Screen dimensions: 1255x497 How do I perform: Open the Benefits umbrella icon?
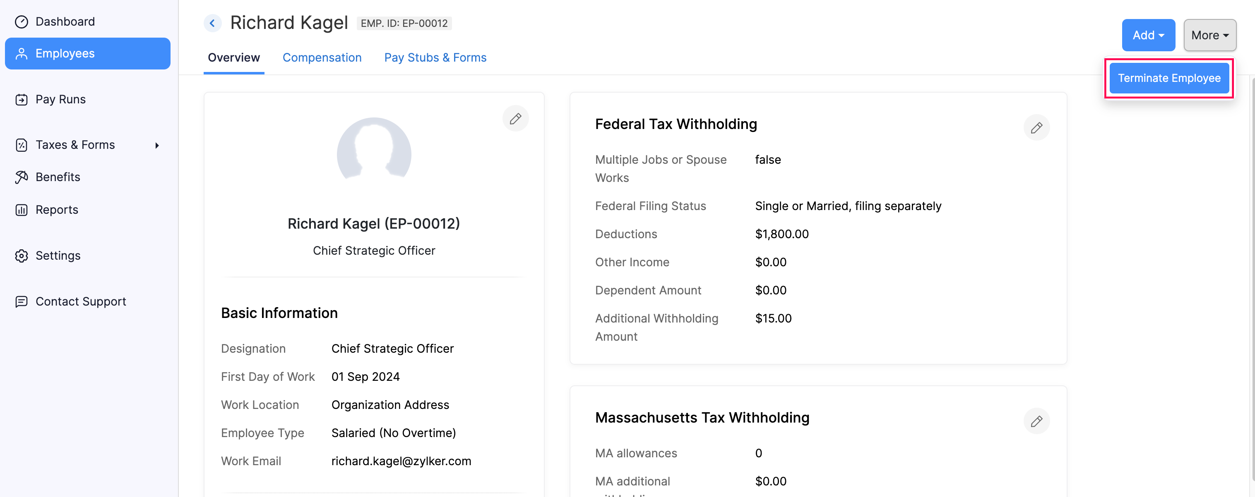[22, 177]
